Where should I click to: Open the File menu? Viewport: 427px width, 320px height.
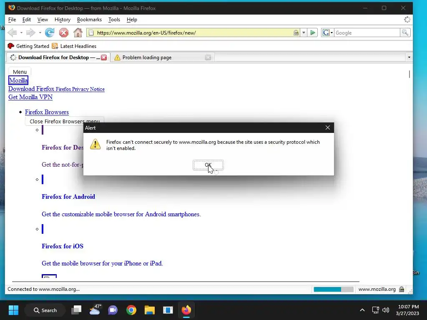point(12,20)
